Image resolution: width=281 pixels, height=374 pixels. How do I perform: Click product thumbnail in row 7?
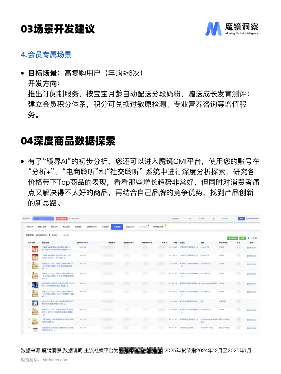[35, 303]
